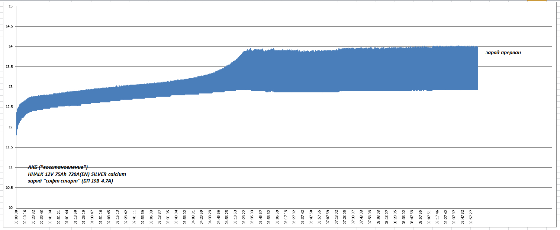Click time axis label 03:43:34
The image size is (560, 230).
(176, 217)
